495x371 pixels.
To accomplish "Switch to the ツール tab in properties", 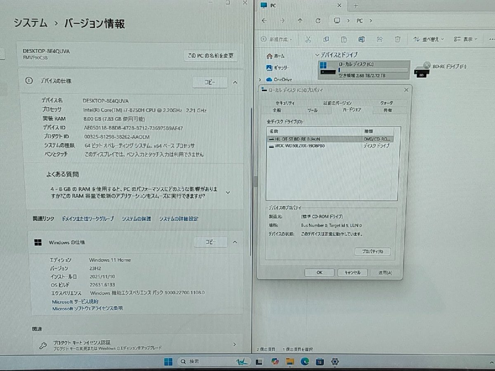I will click(x=313, y=110).
